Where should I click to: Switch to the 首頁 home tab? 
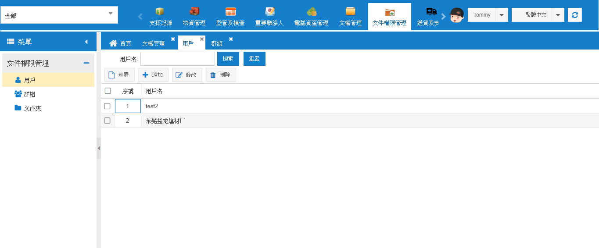point(121,43)
